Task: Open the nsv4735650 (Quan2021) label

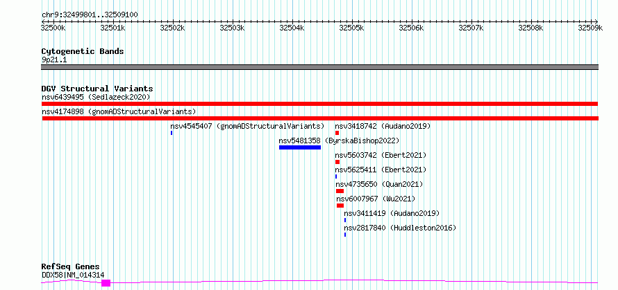Action: [x=379, y=184]
